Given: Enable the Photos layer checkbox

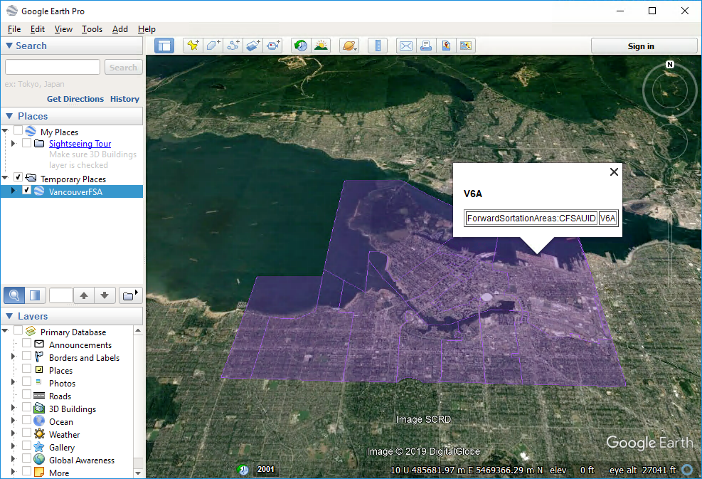Looking at the screenshot, I should coord(26,381).
